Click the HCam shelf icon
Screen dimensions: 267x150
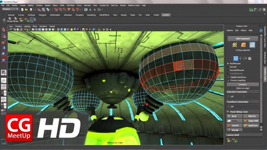[x=16, y=20]
